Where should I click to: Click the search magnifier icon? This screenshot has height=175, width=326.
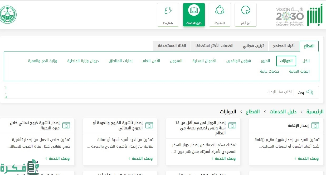pos(310,92)
